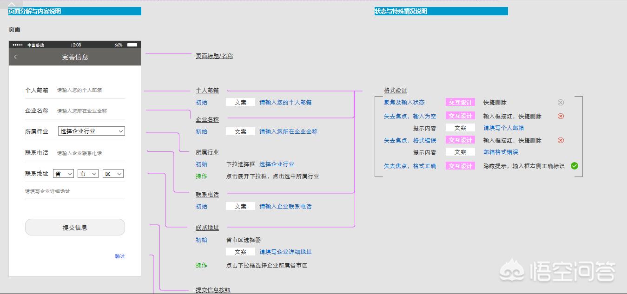
Task: Click the 点击展开下拉框,点击选中所属行业 text
Action: (272, 176)
